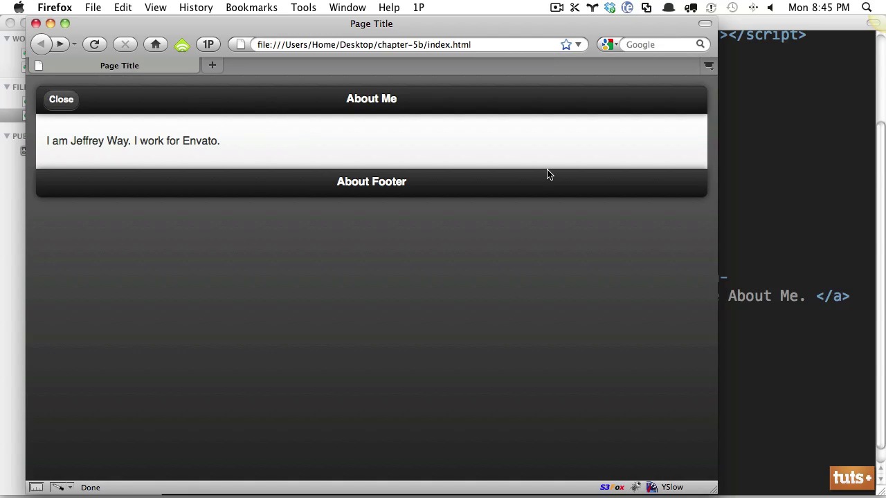
Task: Open the Window menu
Action: click(347, 7)
